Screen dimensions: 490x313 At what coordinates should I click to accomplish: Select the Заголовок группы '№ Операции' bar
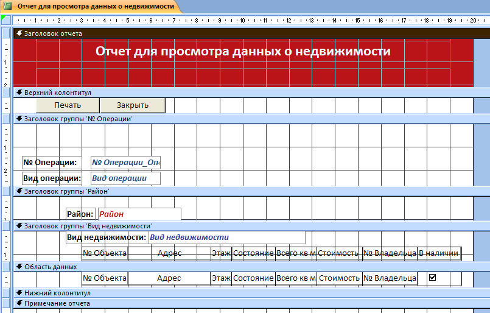pyautogui.click(x=251, y=119)
